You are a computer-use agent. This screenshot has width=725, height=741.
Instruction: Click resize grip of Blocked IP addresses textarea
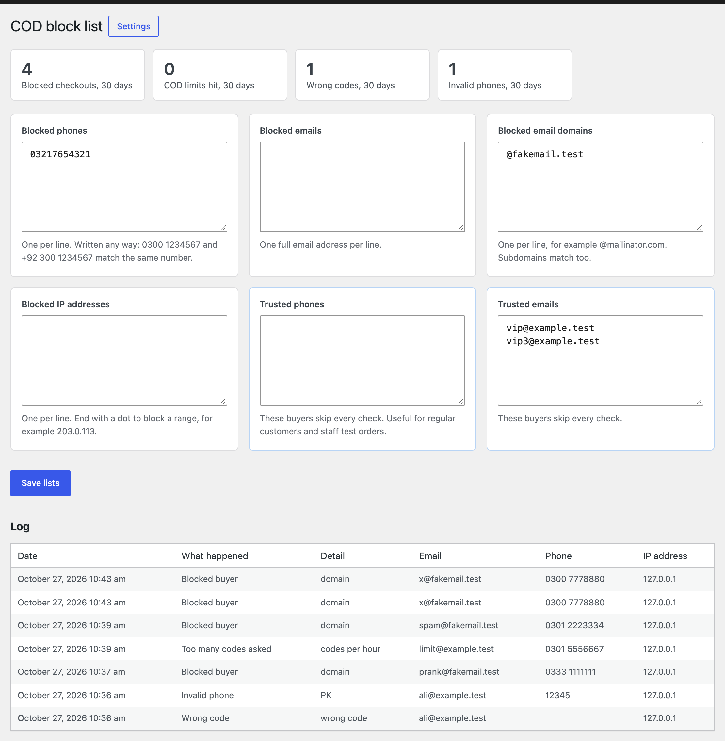point(223,401)
